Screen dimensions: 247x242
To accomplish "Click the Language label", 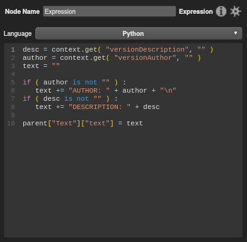I will [18, 33].
